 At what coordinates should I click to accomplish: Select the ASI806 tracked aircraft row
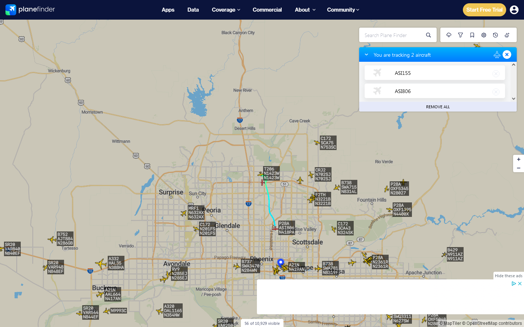click(x=435, y=91)
